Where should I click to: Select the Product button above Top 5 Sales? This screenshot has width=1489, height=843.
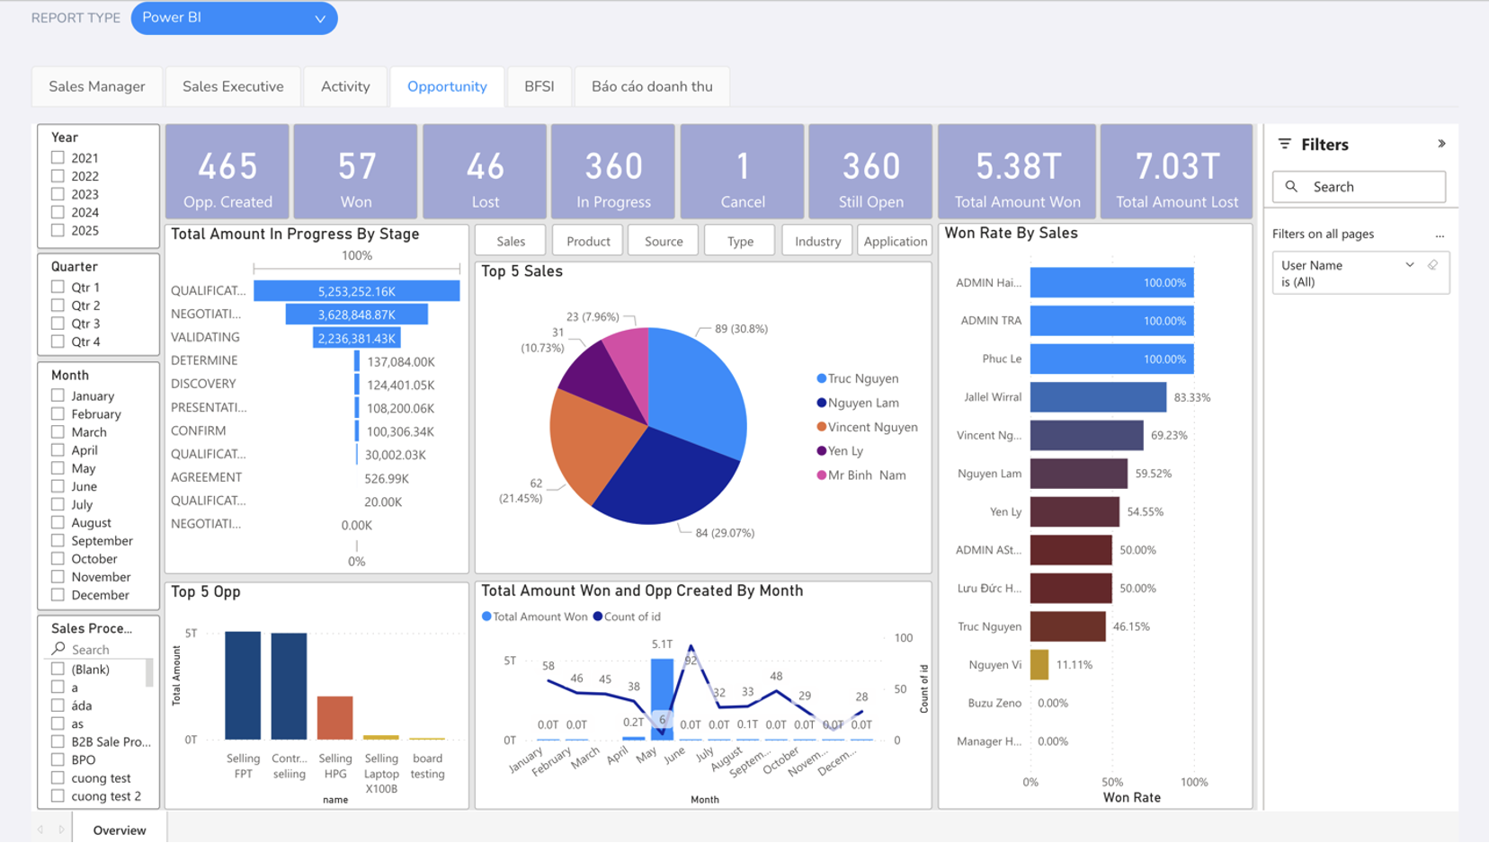point(588,241)
